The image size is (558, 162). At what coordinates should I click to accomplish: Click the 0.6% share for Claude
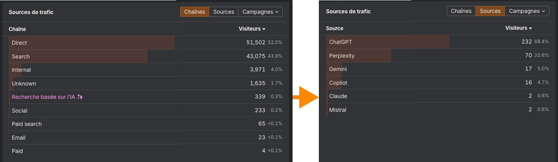click(543, 96)
